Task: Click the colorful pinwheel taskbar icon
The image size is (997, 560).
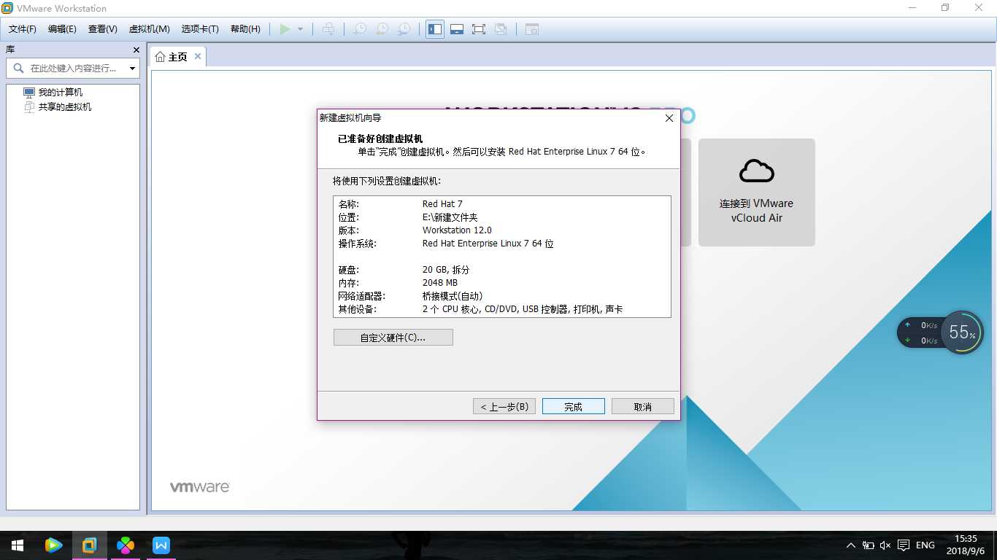Action: pyautogui.click(x=126, y=545)
